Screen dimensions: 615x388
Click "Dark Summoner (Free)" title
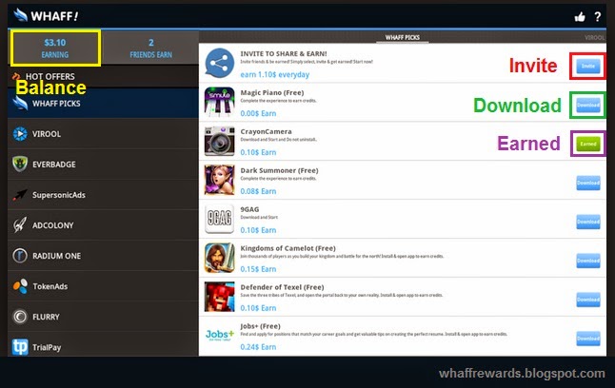pyautogui.click(x=279, y=170)
